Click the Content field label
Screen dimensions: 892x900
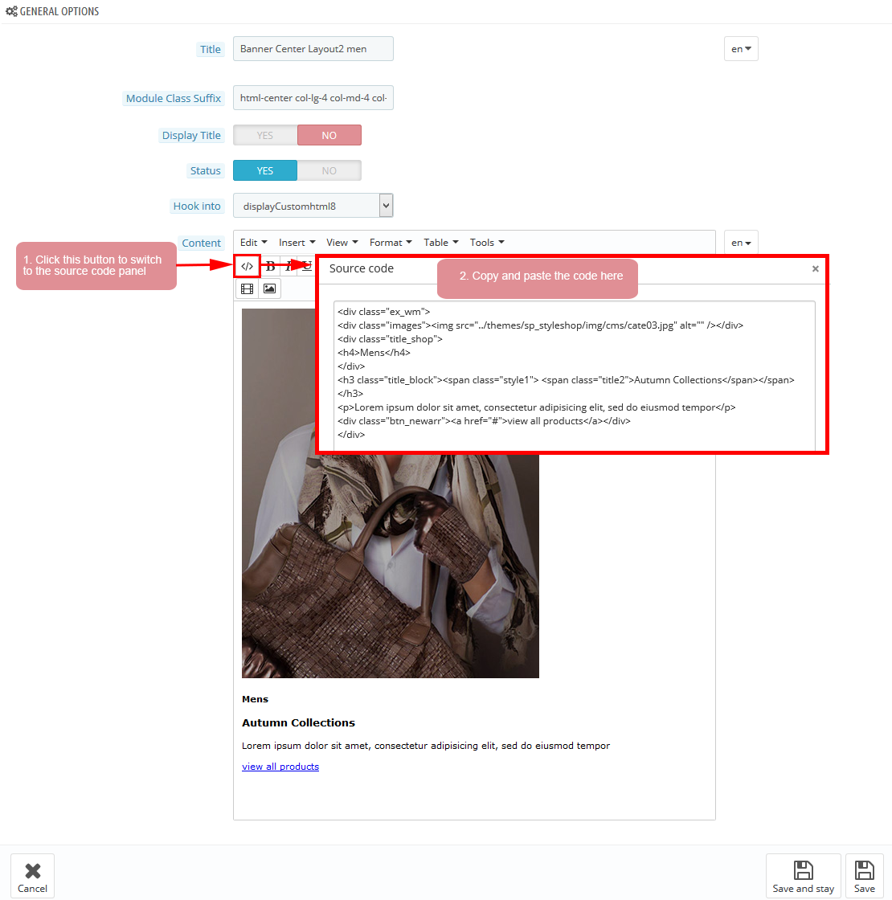pos(202,243)
